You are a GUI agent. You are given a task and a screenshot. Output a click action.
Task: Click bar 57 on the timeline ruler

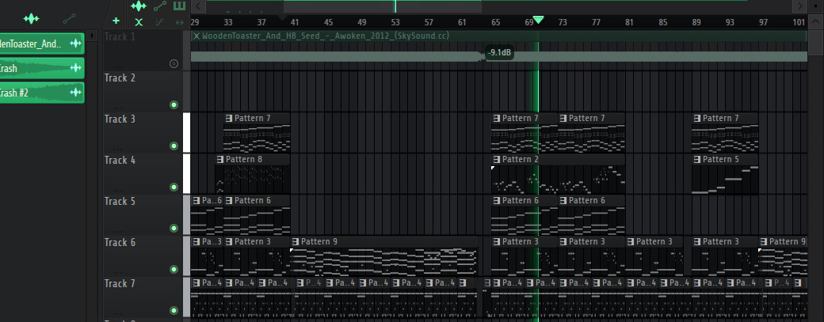(429, 23)
